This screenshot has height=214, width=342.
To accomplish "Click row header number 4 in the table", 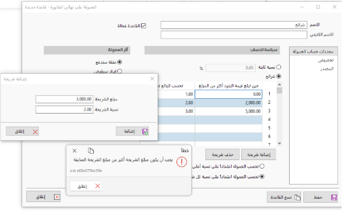I will pyautogui.click(x=269, y=119).
